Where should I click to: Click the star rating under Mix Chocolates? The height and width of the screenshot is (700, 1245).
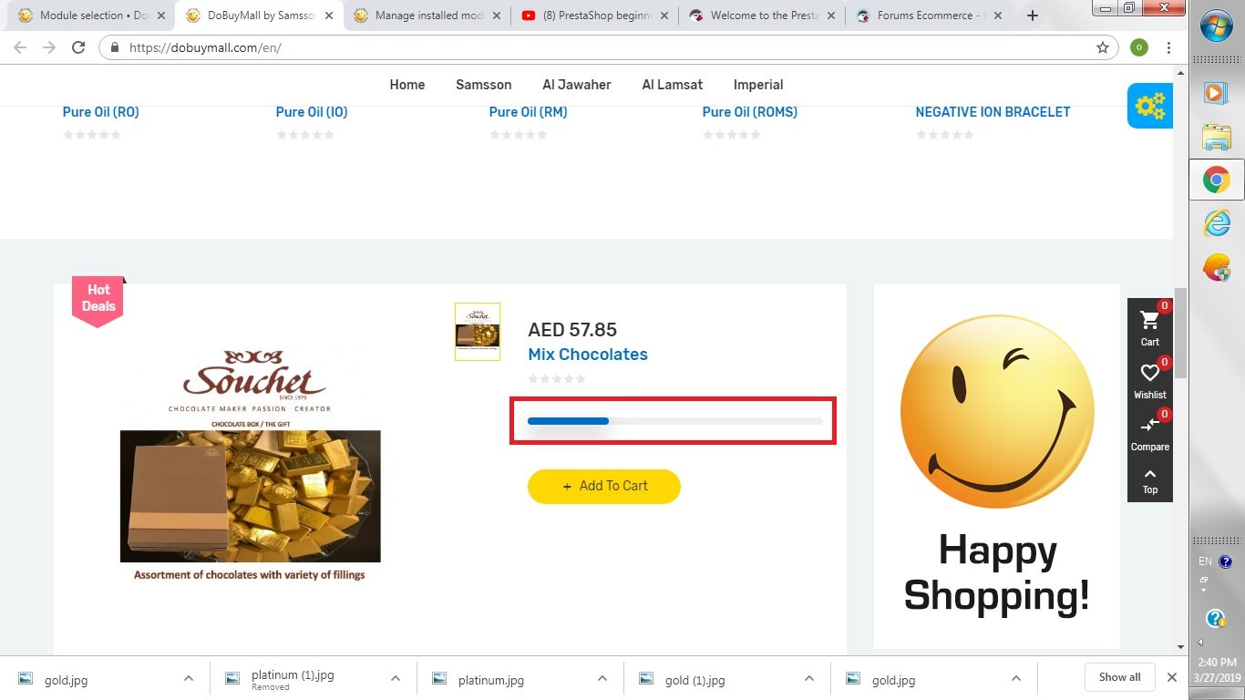pos(557,378)
